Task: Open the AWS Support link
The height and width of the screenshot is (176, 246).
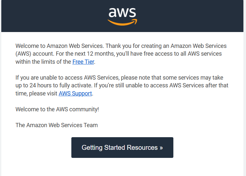Action: [75, 93]
